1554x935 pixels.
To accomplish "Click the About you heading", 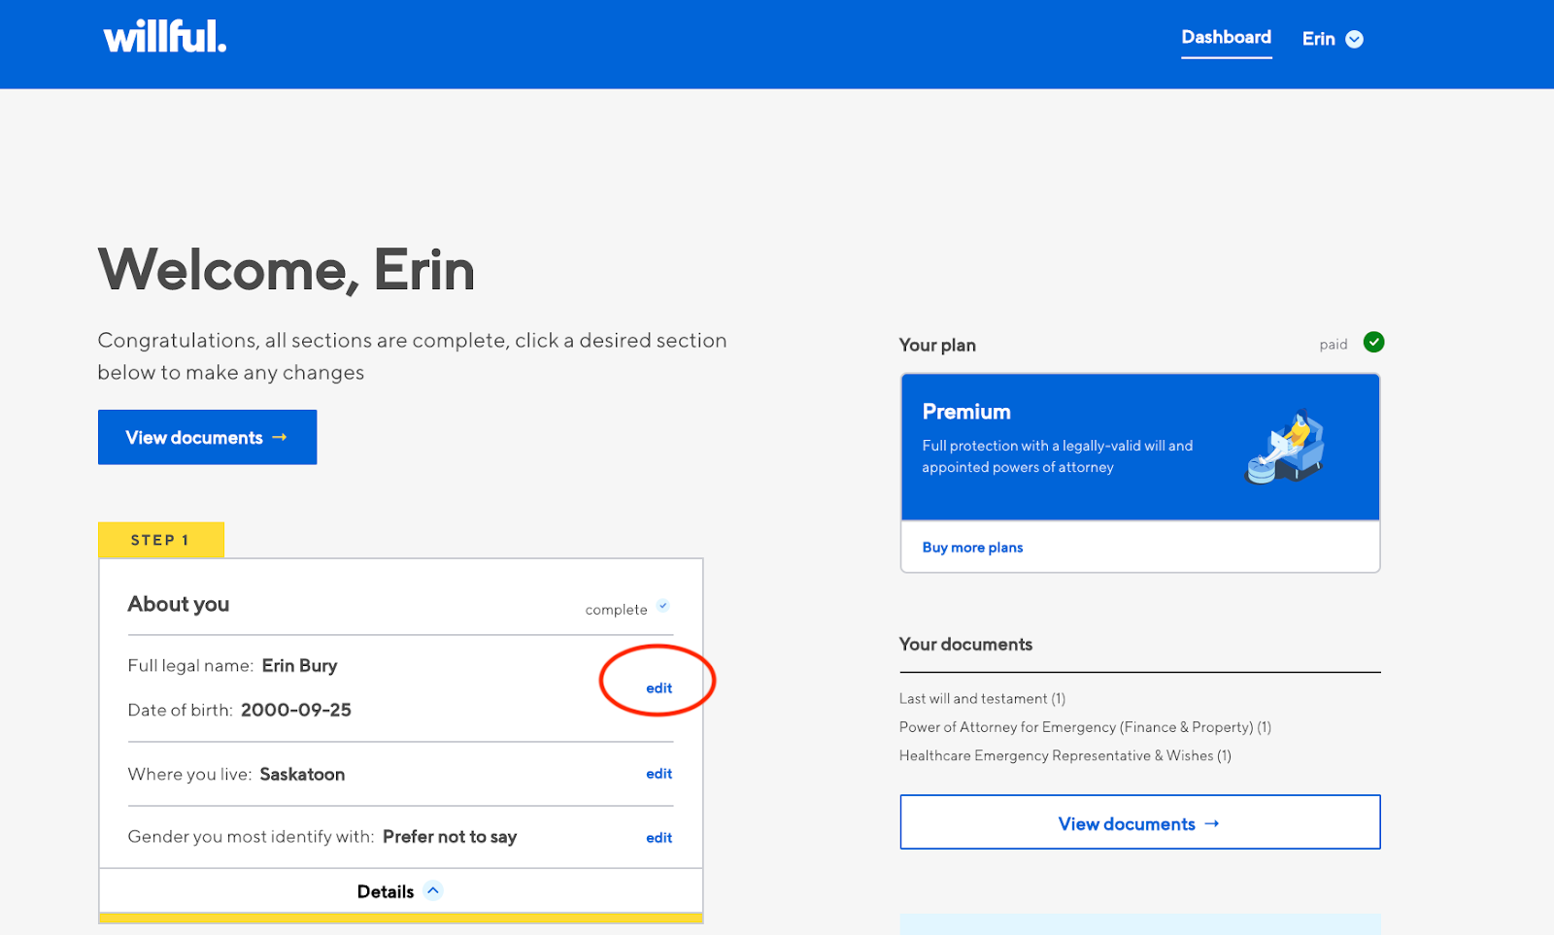I will tap(179, 604).
